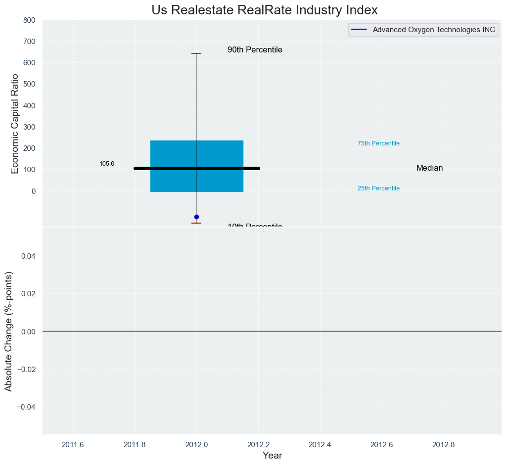Click the Absolute Change (%-points) axis label
This screenshot has width=507, height=465.
coord(9,331)
